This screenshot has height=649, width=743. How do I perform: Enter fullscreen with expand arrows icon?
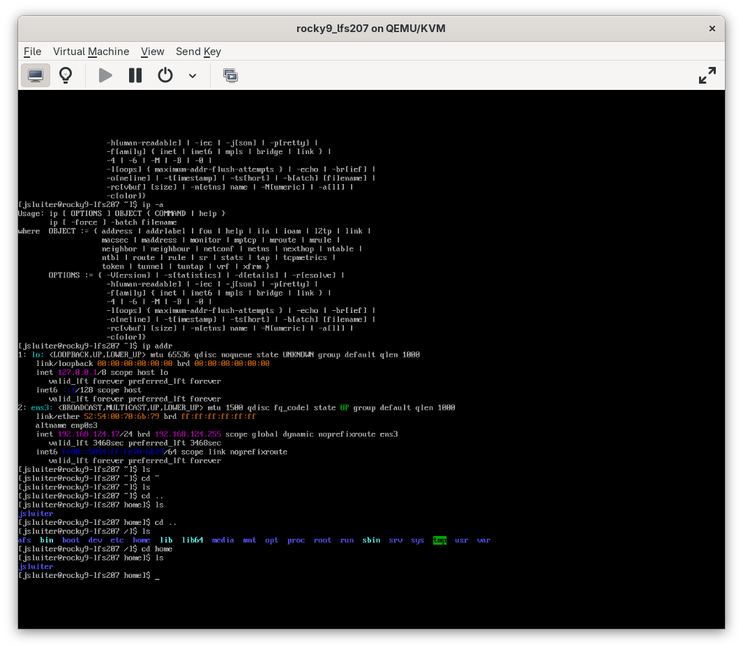tap(707, 75)
